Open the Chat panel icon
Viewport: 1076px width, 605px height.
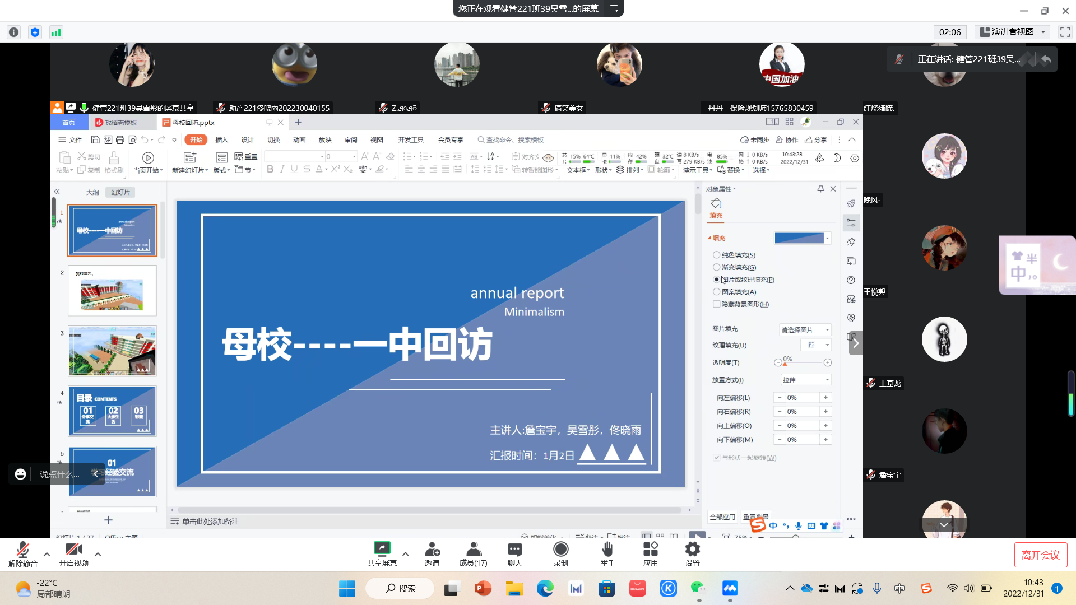click(514, 548)
